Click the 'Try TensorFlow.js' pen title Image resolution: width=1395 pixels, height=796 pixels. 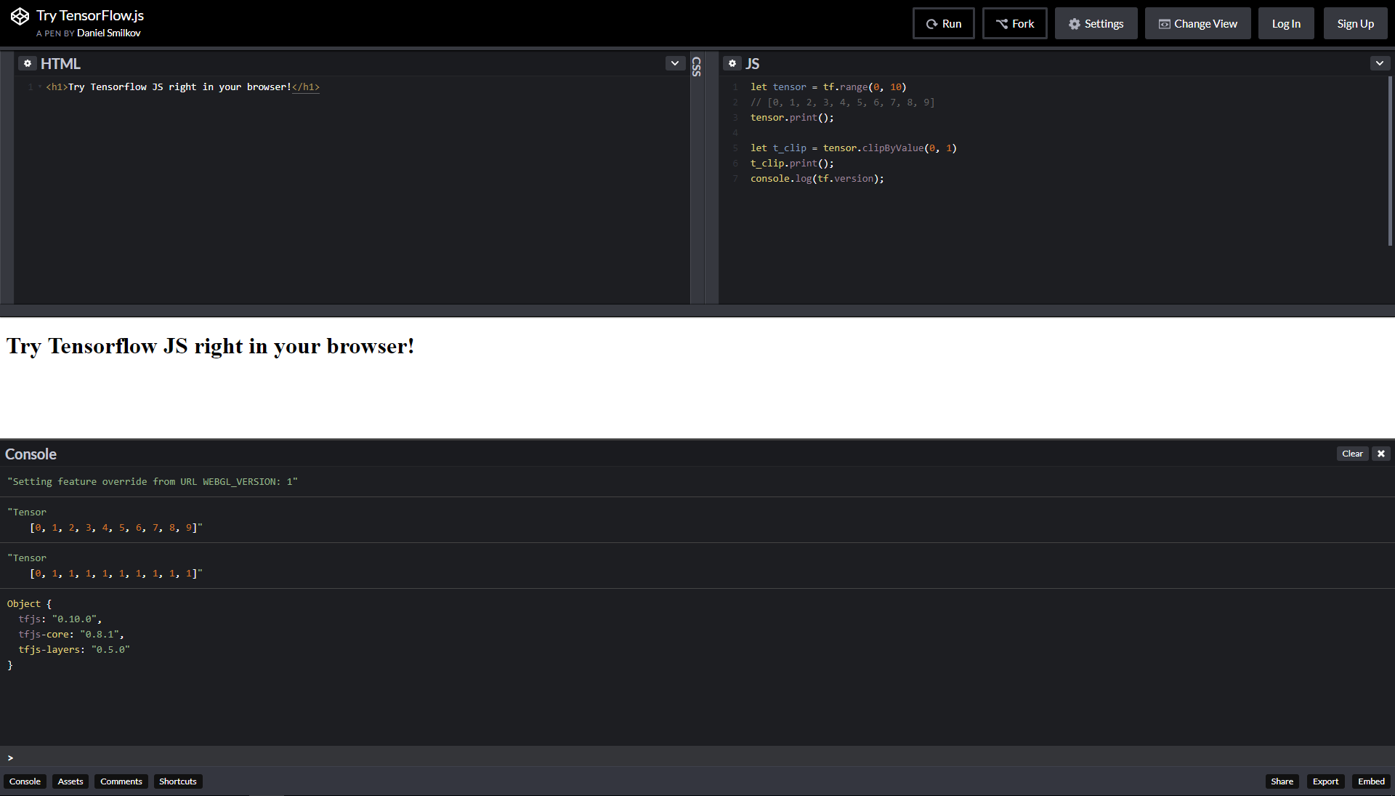point(90,15)
